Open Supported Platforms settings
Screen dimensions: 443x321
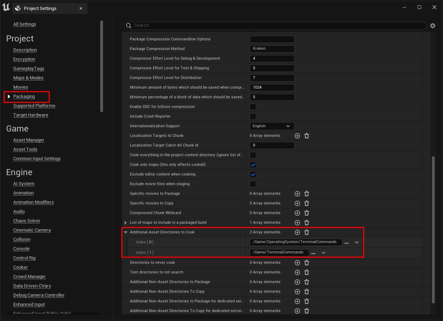(x=34, y=106)
